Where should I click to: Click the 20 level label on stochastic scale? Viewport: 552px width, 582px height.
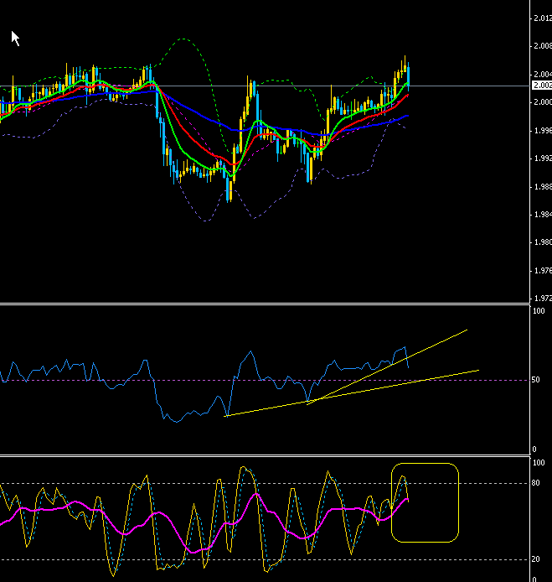tap(537, 559)
